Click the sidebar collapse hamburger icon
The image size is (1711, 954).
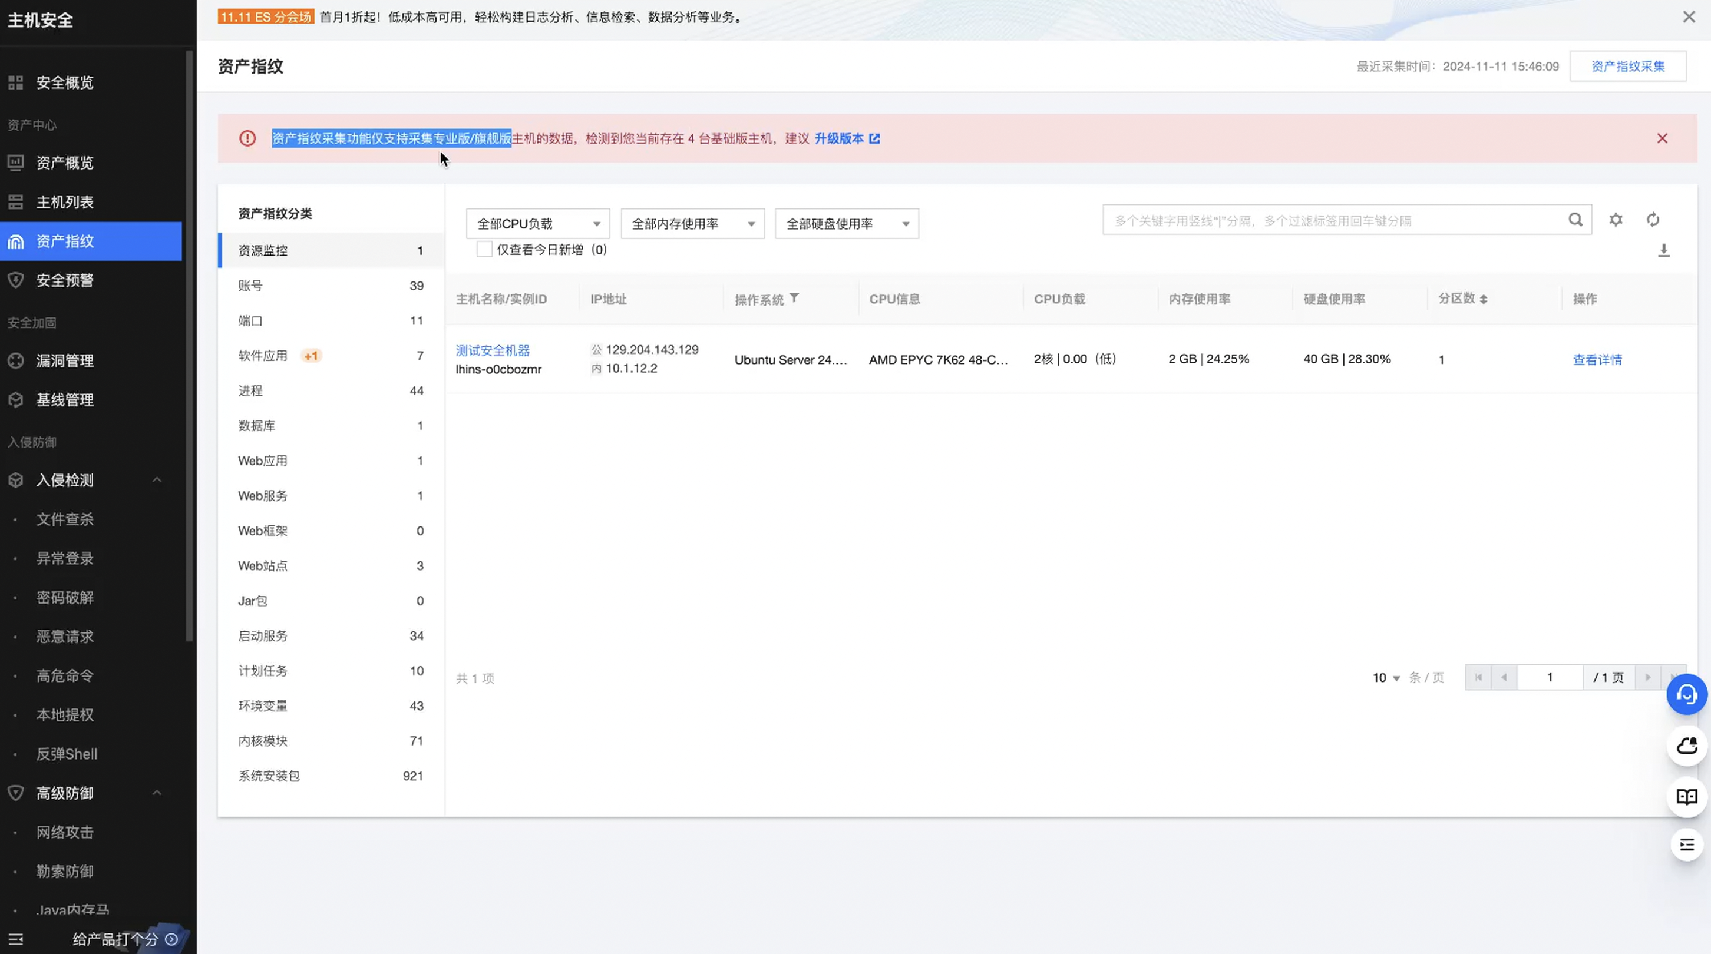pos(16,939)
